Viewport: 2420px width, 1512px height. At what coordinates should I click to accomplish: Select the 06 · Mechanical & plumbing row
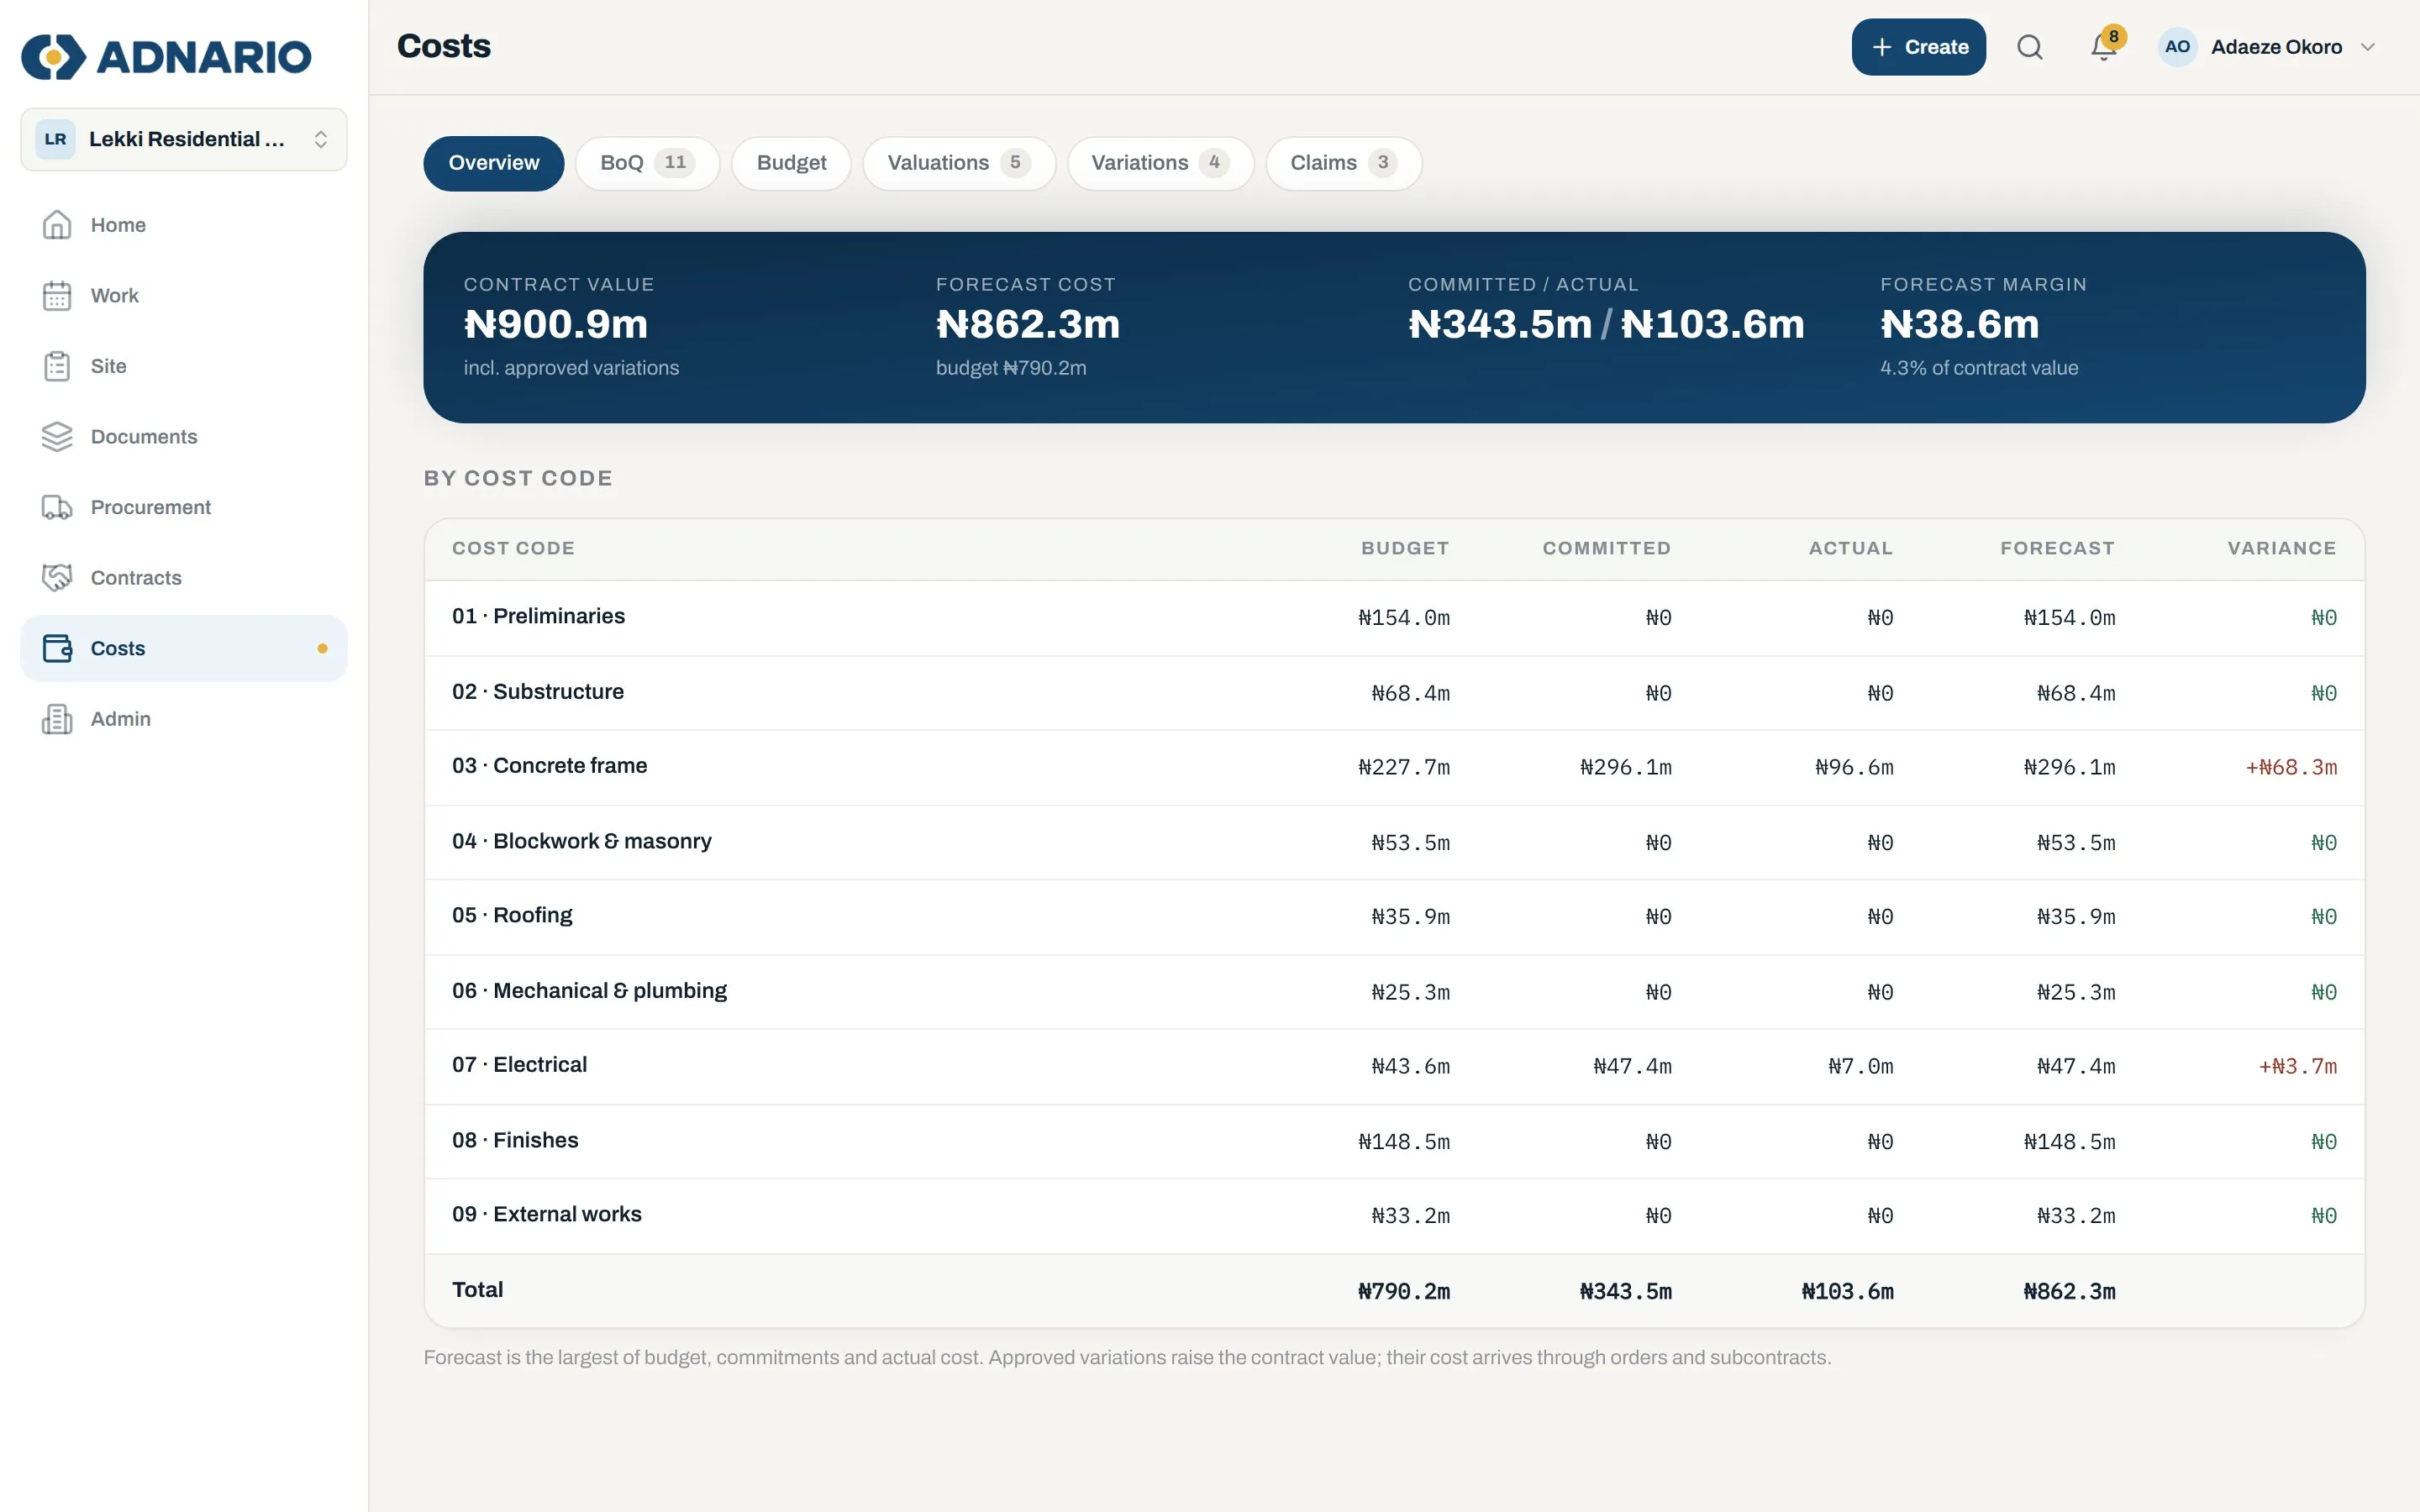[x=1394, y=992]
